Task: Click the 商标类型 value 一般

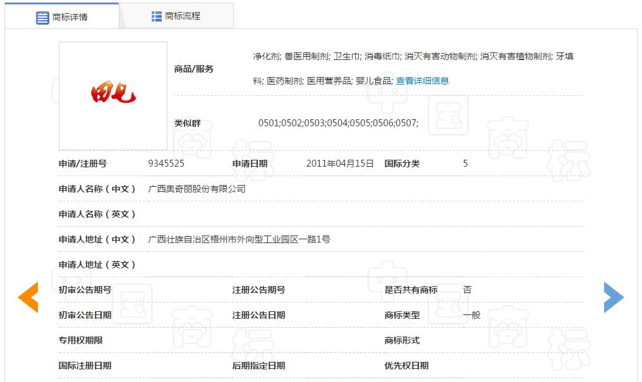Action: (471, 315)
